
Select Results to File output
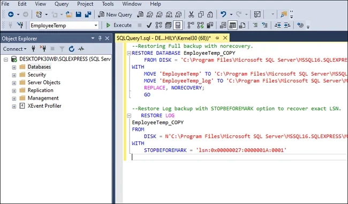click(242, 25)
